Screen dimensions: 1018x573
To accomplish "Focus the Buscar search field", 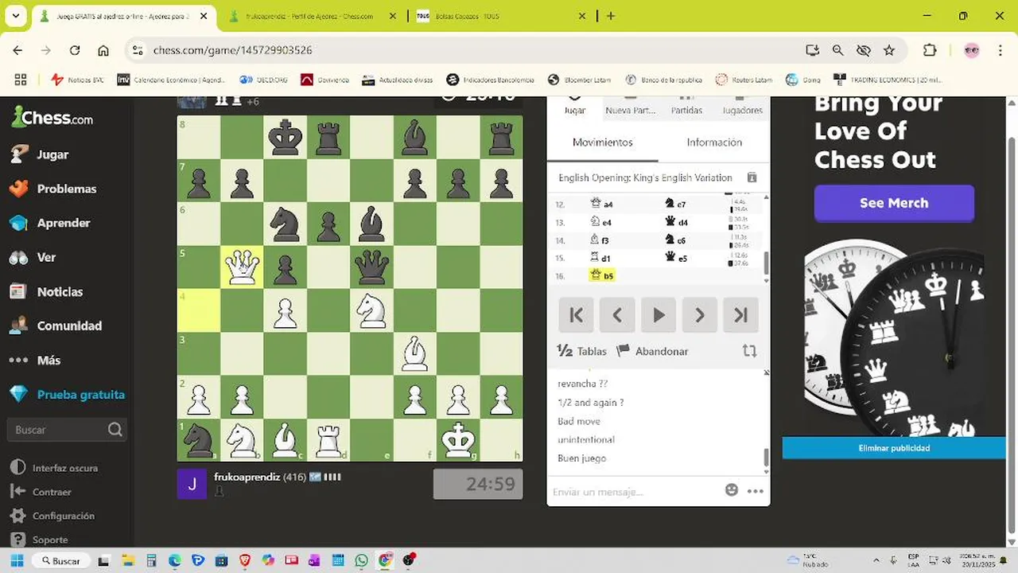I will pos(67,430).
